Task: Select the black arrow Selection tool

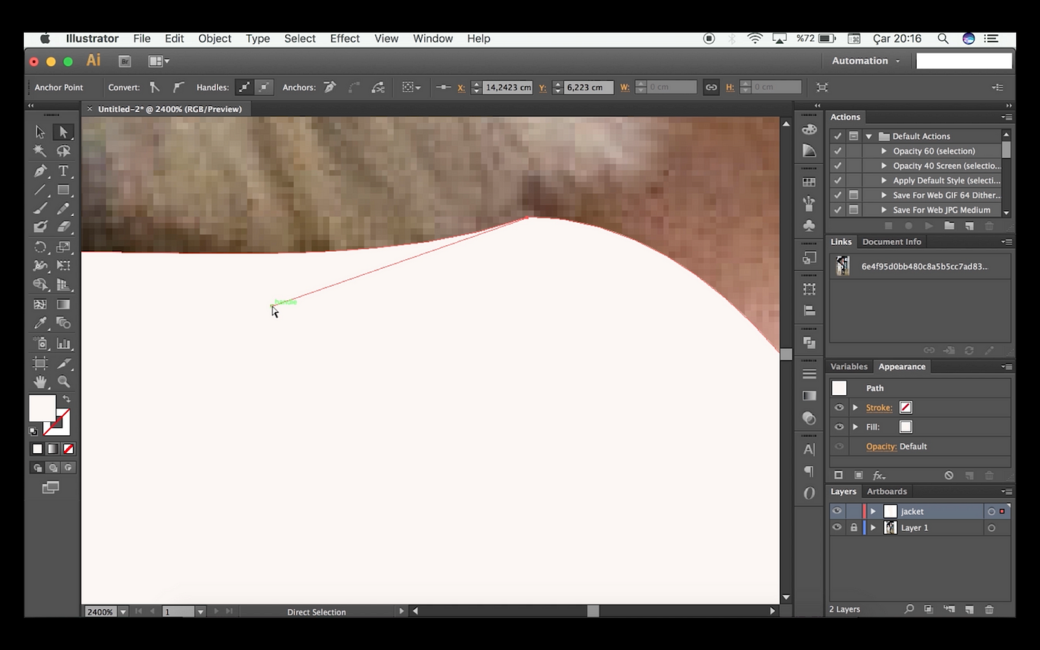Action: (40, 132)
